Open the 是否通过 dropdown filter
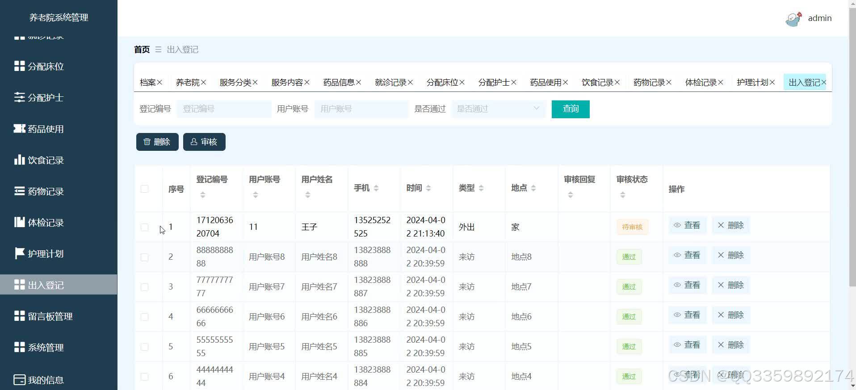856x390 pixels. [x=498, y=109]
